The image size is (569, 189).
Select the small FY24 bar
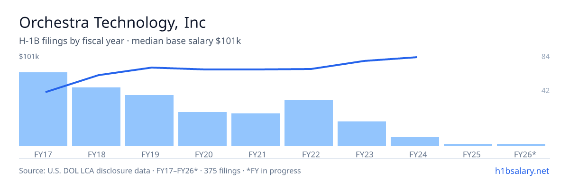pos(415,141)
